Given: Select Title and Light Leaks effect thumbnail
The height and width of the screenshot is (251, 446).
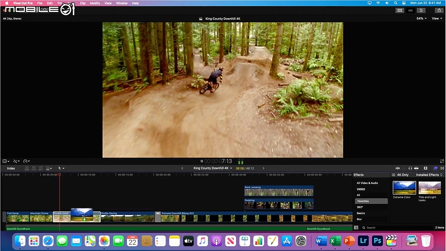Looking at the screenshot, I should tap(429, 188).
